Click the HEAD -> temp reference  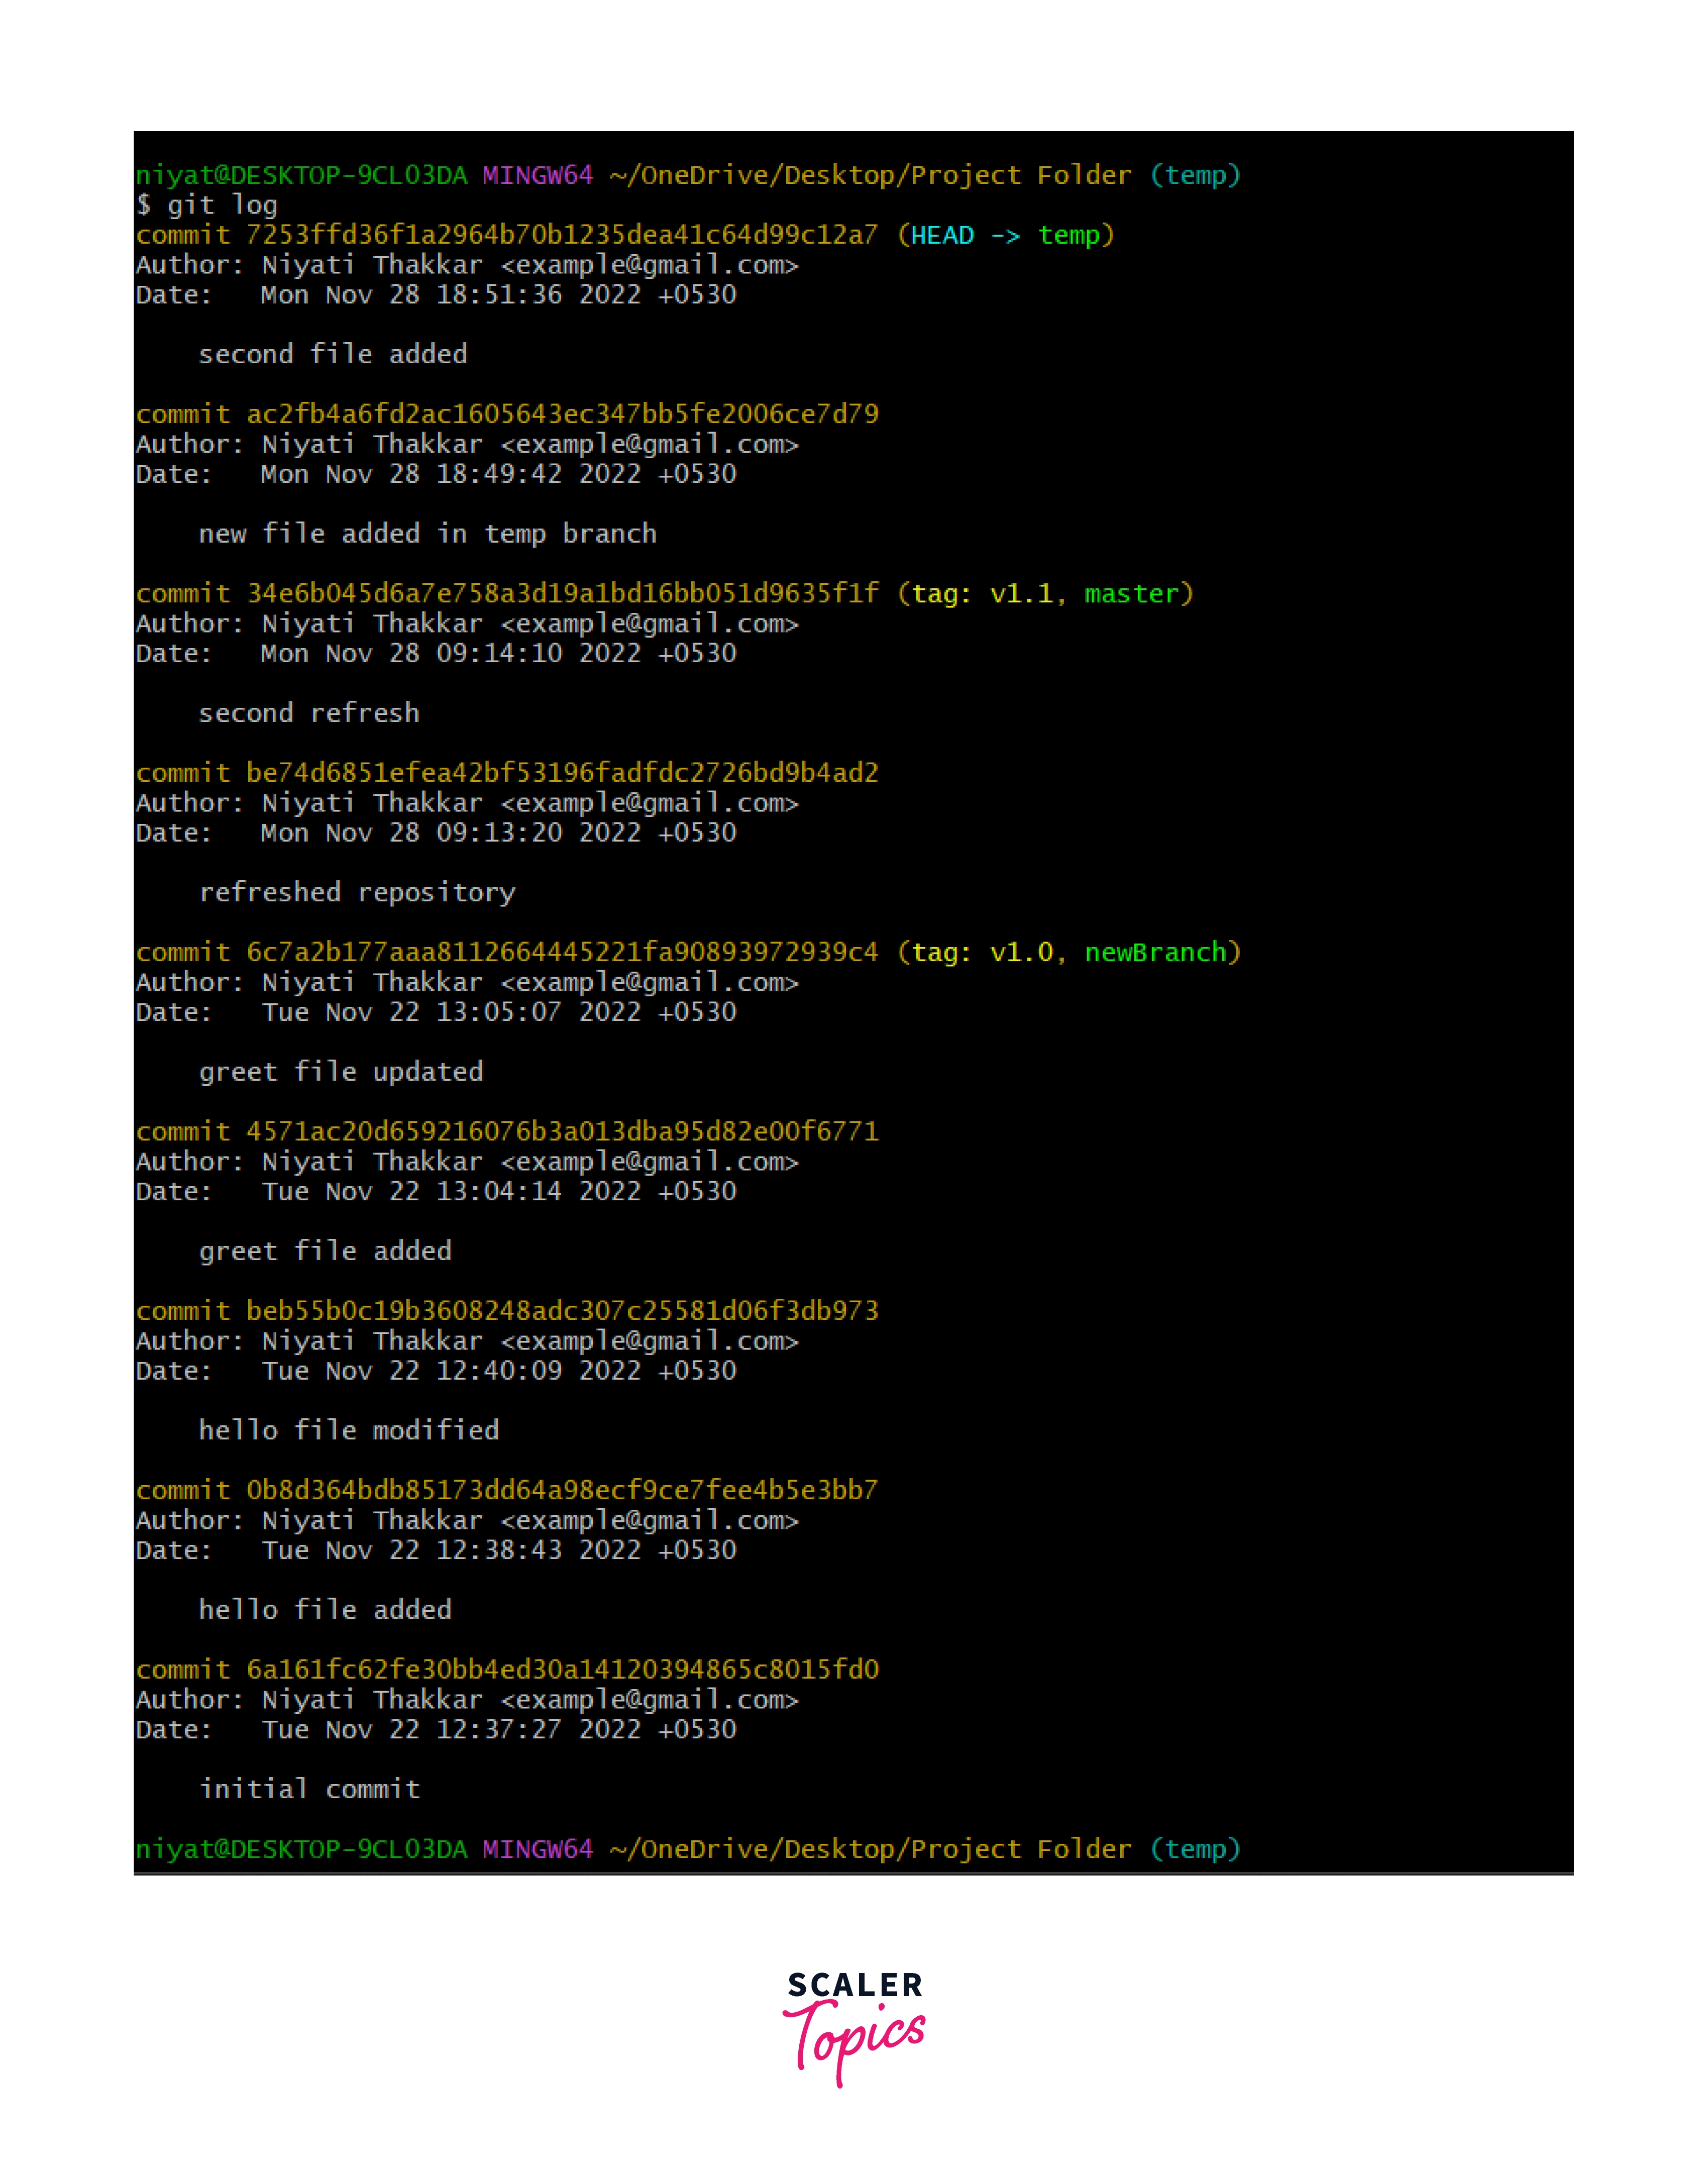pos(1005,235)
